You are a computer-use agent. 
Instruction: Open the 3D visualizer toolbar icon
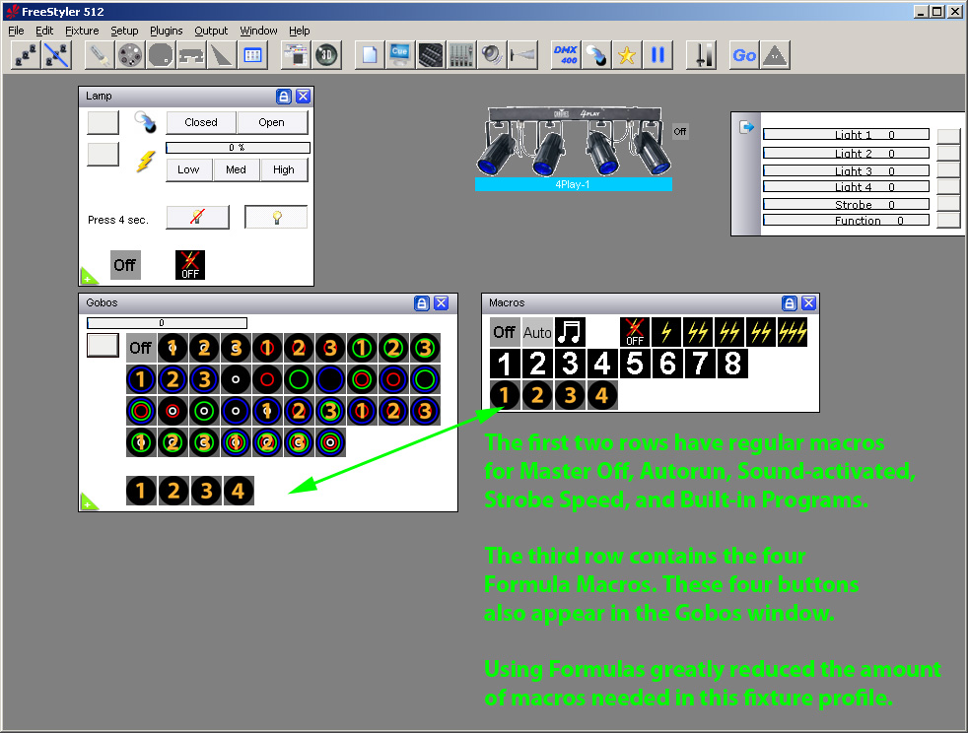(x=327, y=55)
